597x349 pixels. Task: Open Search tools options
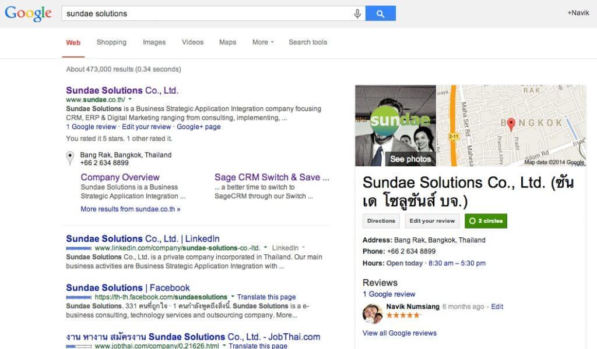click(x=308, y=42)
